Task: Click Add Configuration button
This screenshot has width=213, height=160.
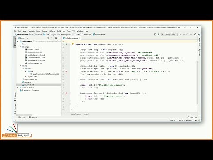Action: (x=169, y=34)
